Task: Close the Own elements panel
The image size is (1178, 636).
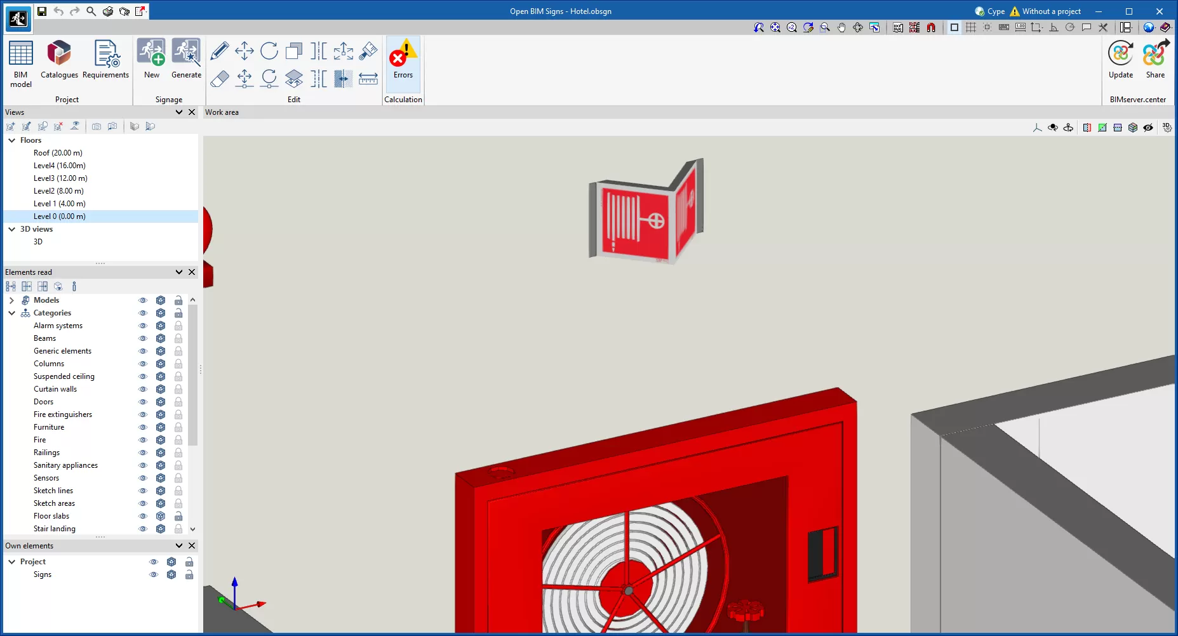Action: (x=192, y=546)
